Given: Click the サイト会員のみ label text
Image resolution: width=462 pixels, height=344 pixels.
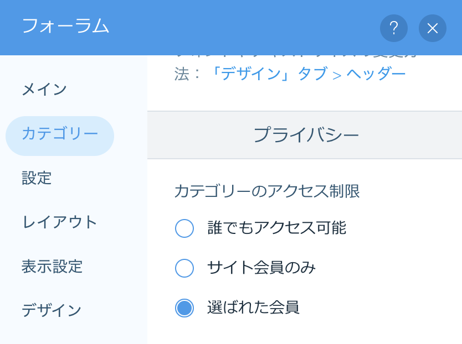Looking at the screenshot, I should 261,268.
